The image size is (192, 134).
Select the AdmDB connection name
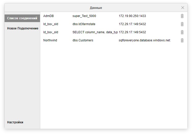pos(49,16)
